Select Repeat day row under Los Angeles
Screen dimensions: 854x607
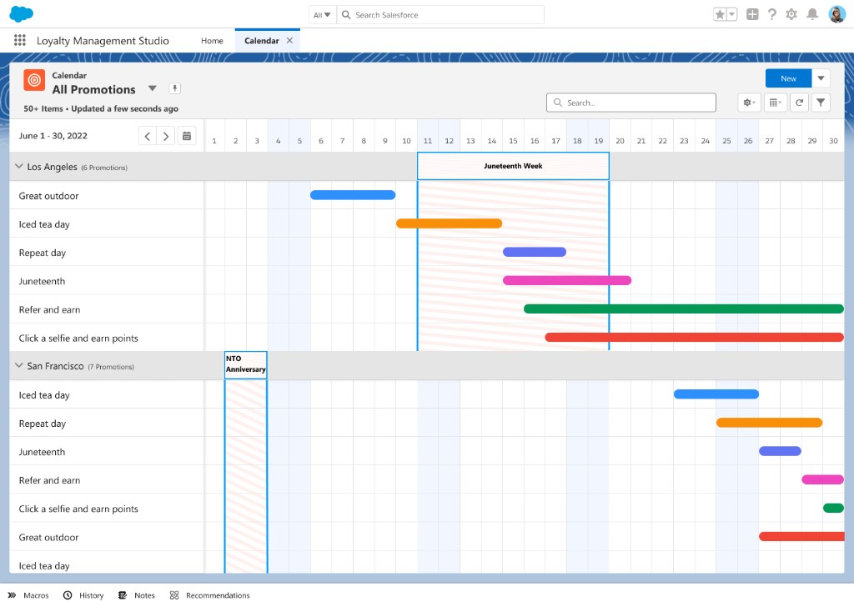(42, 253)
